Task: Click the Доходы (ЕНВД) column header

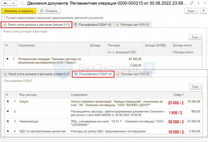Action: click(x=157, y=49)
